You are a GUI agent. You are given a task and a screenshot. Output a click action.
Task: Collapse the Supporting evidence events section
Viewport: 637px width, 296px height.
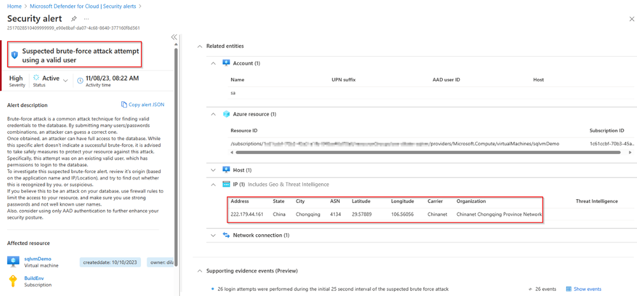[x=199, y=271]
